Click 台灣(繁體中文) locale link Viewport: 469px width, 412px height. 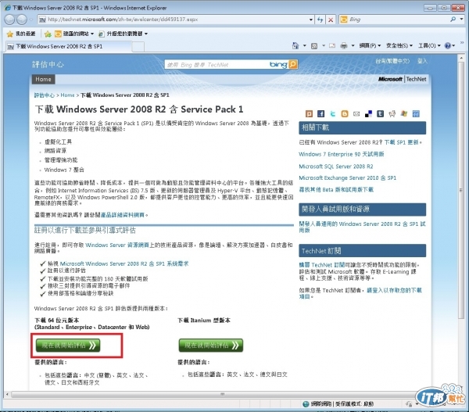click(392, 61)
